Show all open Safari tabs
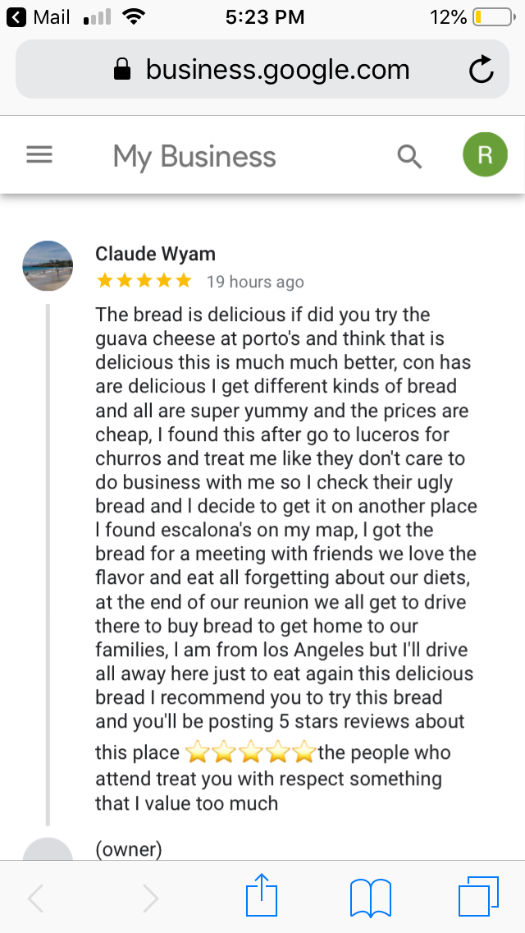 click(x=478, y=897)
